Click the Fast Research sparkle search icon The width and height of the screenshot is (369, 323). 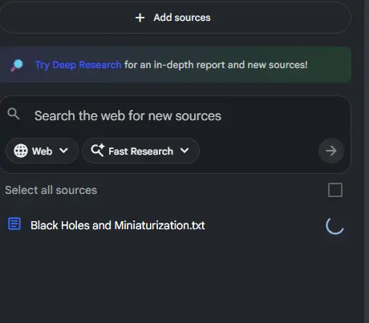98,150
